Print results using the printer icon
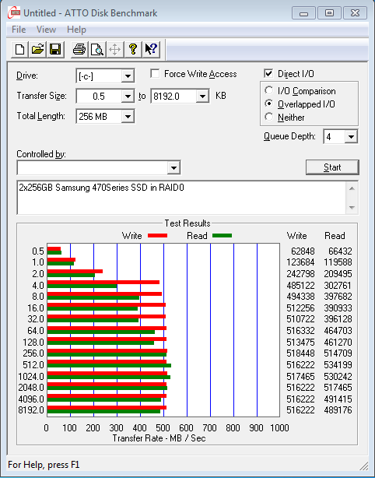This screenshot has height=478, width=375. click(79, 49)
